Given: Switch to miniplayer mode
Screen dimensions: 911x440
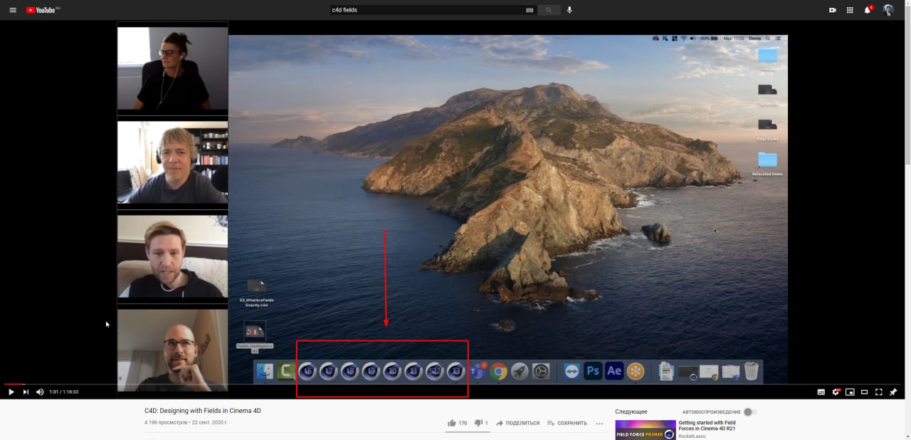Looking at the screenshot, I should (x=851, y=392).
